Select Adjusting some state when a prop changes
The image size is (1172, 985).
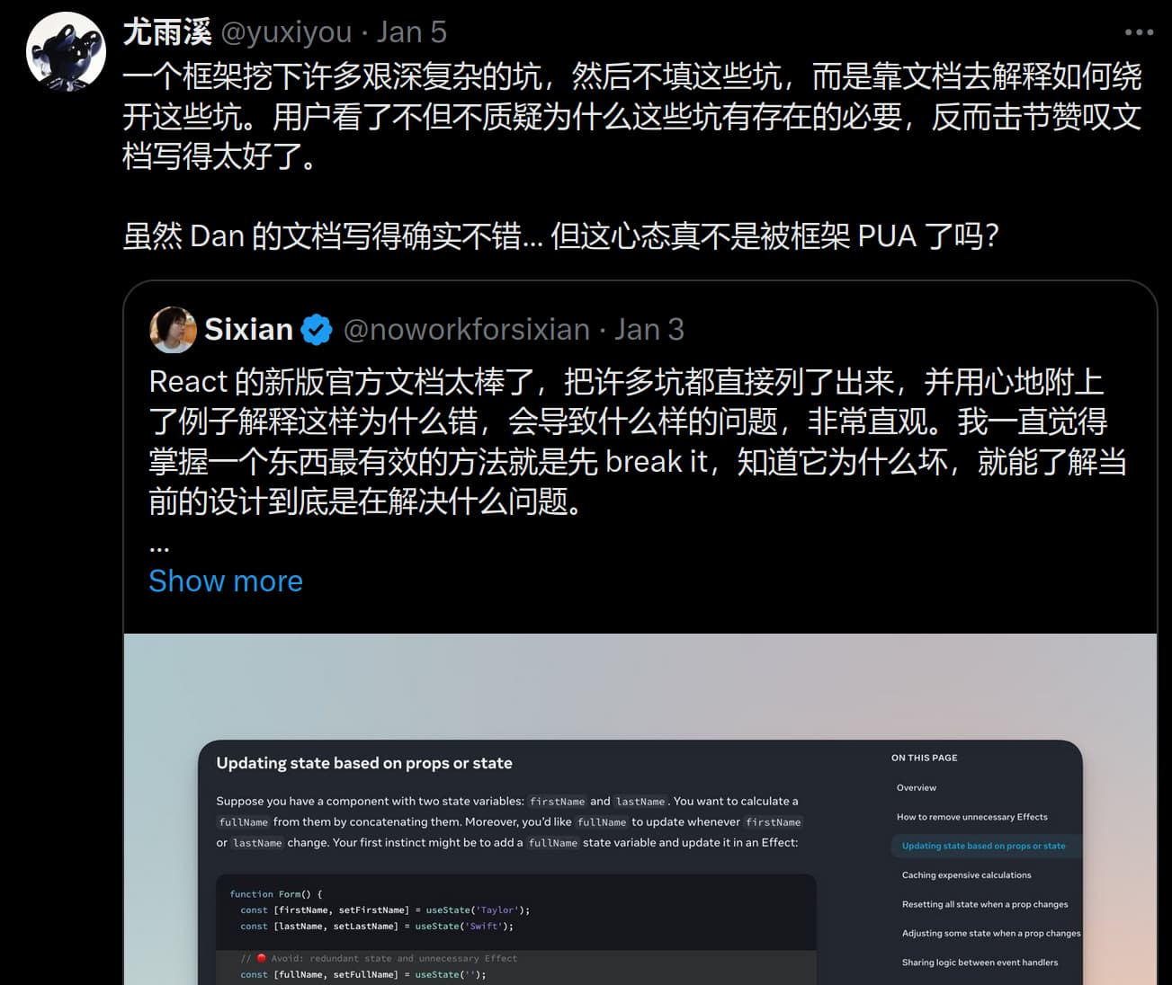pos(991,933)
